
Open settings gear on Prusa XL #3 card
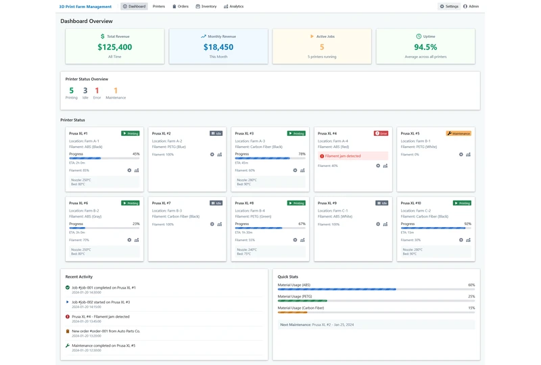coord(295,170)
